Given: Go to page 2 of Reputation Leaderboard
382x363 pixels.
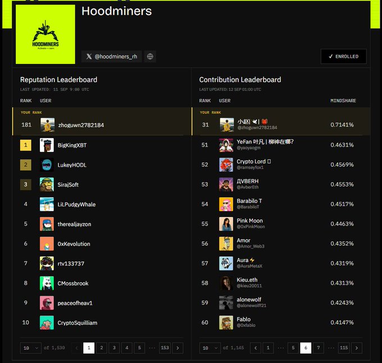Looking at the screenshot, I should coord(102,348).
